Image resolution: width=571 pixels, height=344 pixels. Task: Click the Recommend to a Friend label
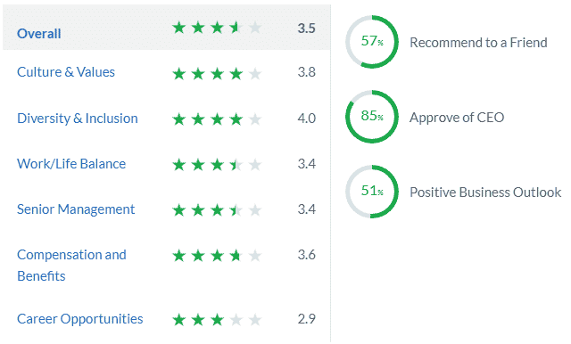tap(478, 43)
